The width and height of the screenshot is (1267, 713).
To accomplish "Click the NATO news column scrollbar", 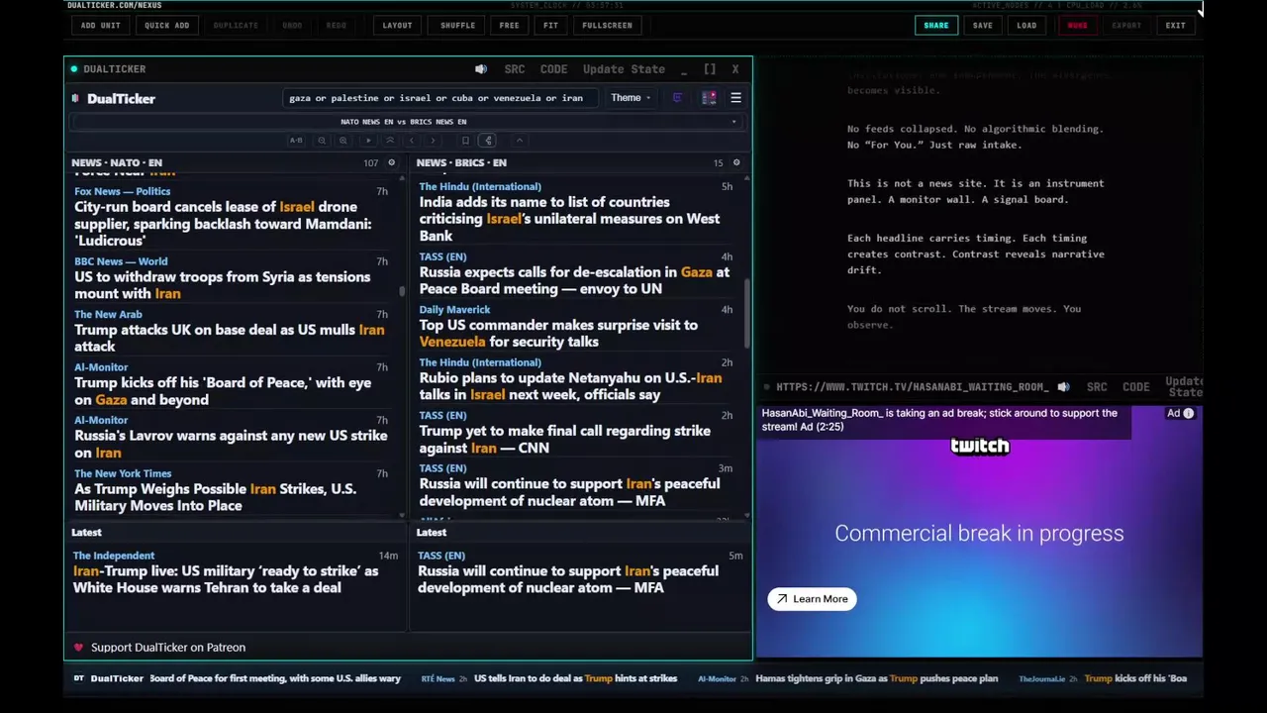I will click(x=402, y=290).
